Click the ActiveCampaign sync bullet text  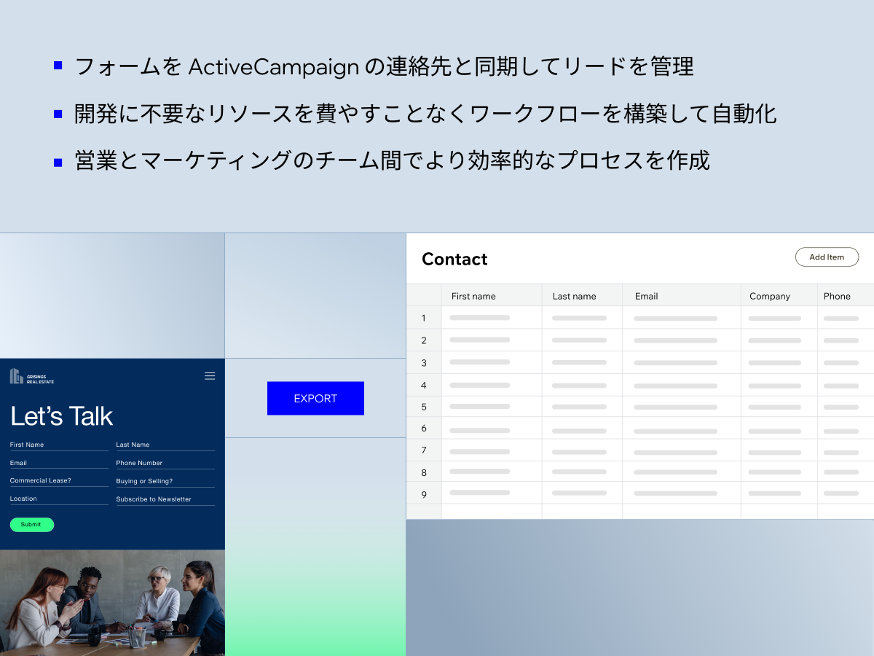point(385,67)
